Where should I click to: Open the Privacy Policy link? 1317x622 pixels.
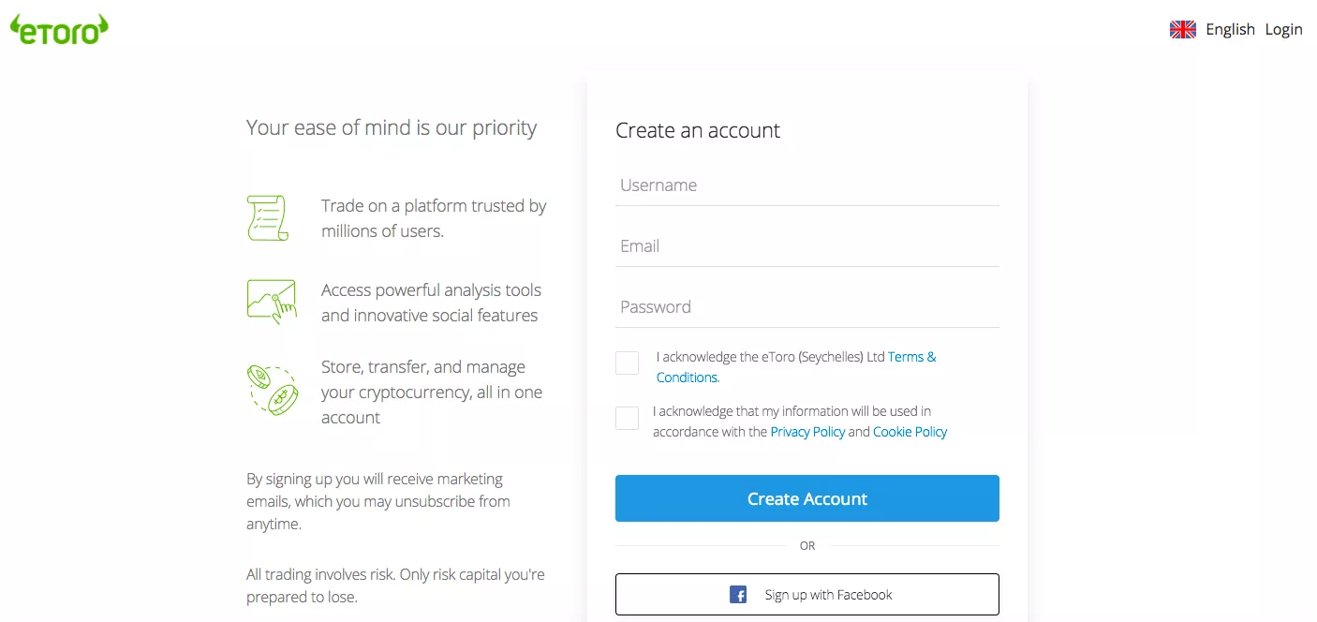click(807, 432)
